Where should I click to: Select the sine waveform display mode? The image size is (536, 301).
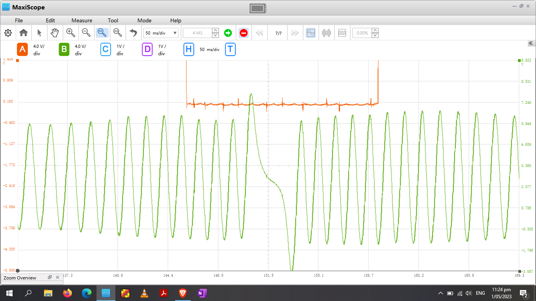click(x=310, y=33)
